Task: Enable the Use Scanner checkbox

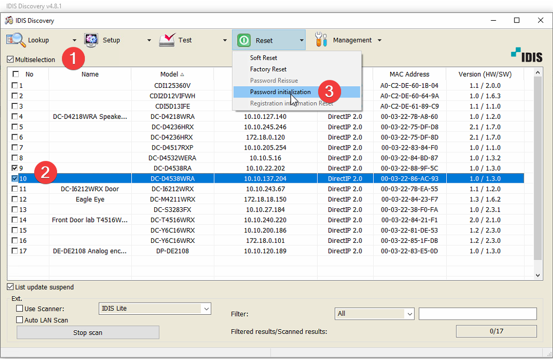Action: coord(19,309)
